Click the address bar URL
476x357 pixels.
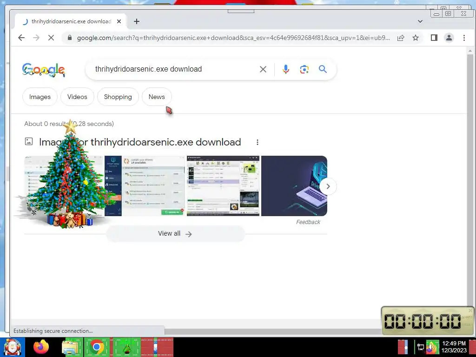[x=233, y=38]
